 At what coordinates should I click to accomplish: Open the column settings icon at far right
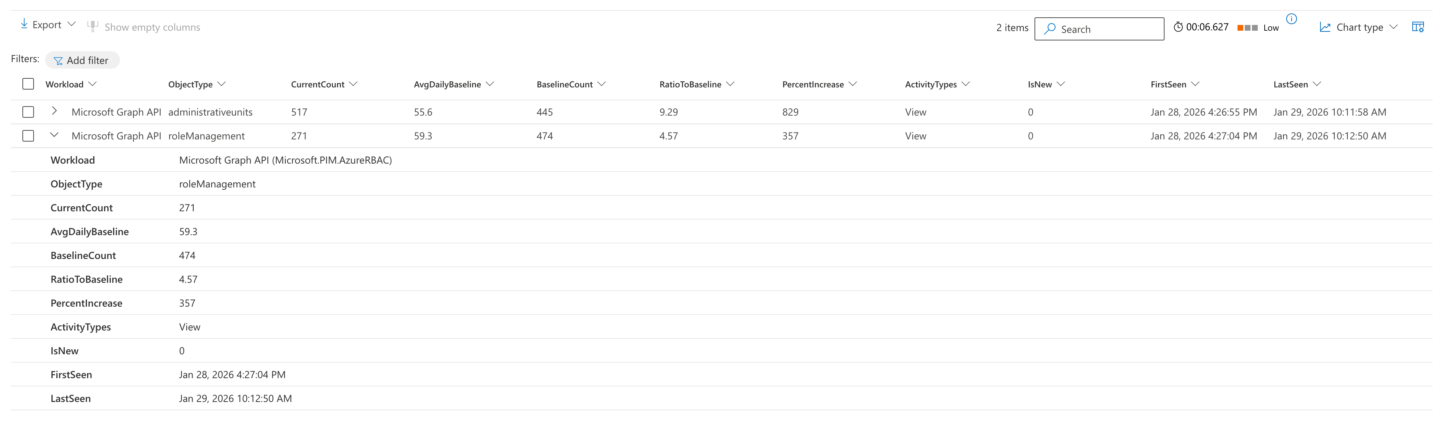[1417, 27]
